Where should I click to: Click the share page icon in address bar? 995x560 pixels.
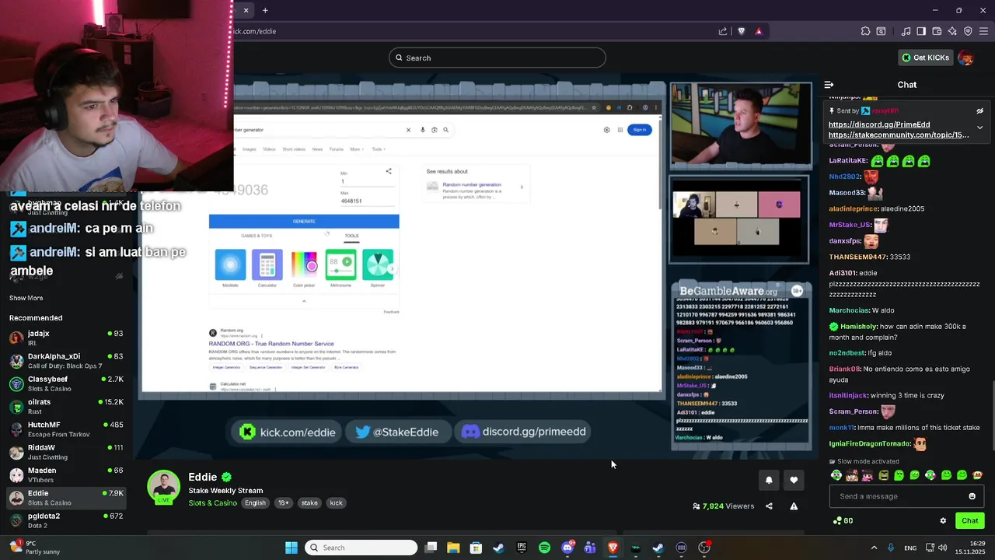(723, 31)
